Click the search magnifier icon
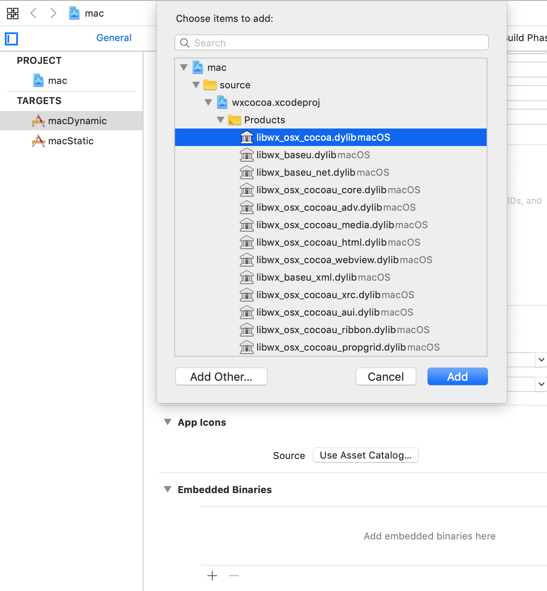The height and width of the screenshot is (591, 547). (185, 43)
